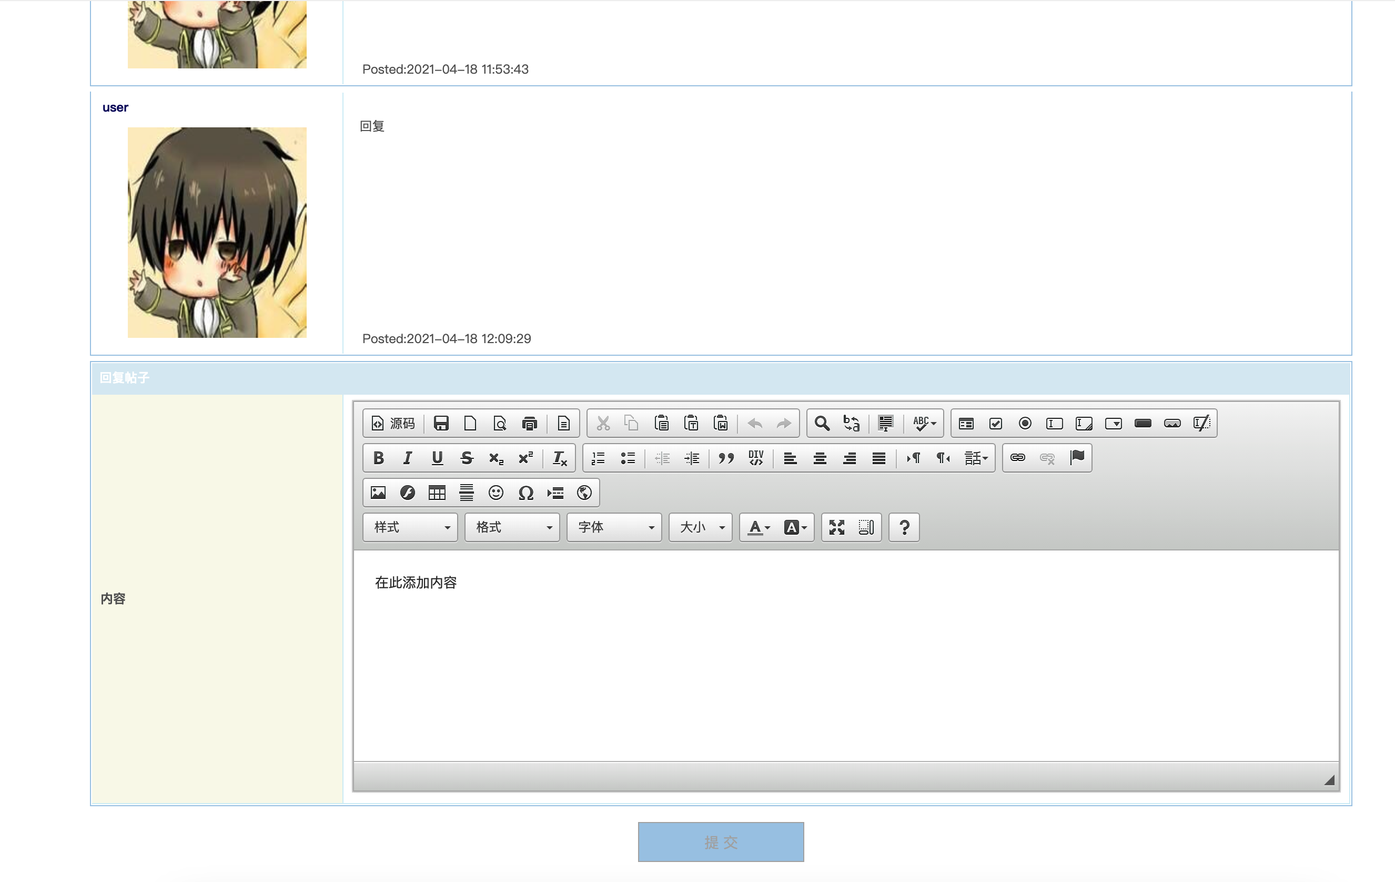Image resolution: width=1395 pixels, height=882 pixels.
Task: Insert a table into the editor
Action: (x=437, y=493)
